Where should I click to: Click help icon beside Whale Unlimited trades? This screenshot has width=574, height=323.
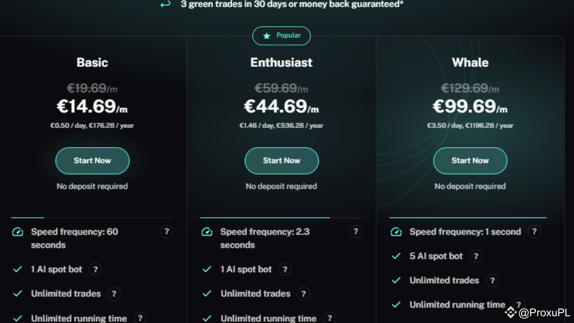point(492,280)
